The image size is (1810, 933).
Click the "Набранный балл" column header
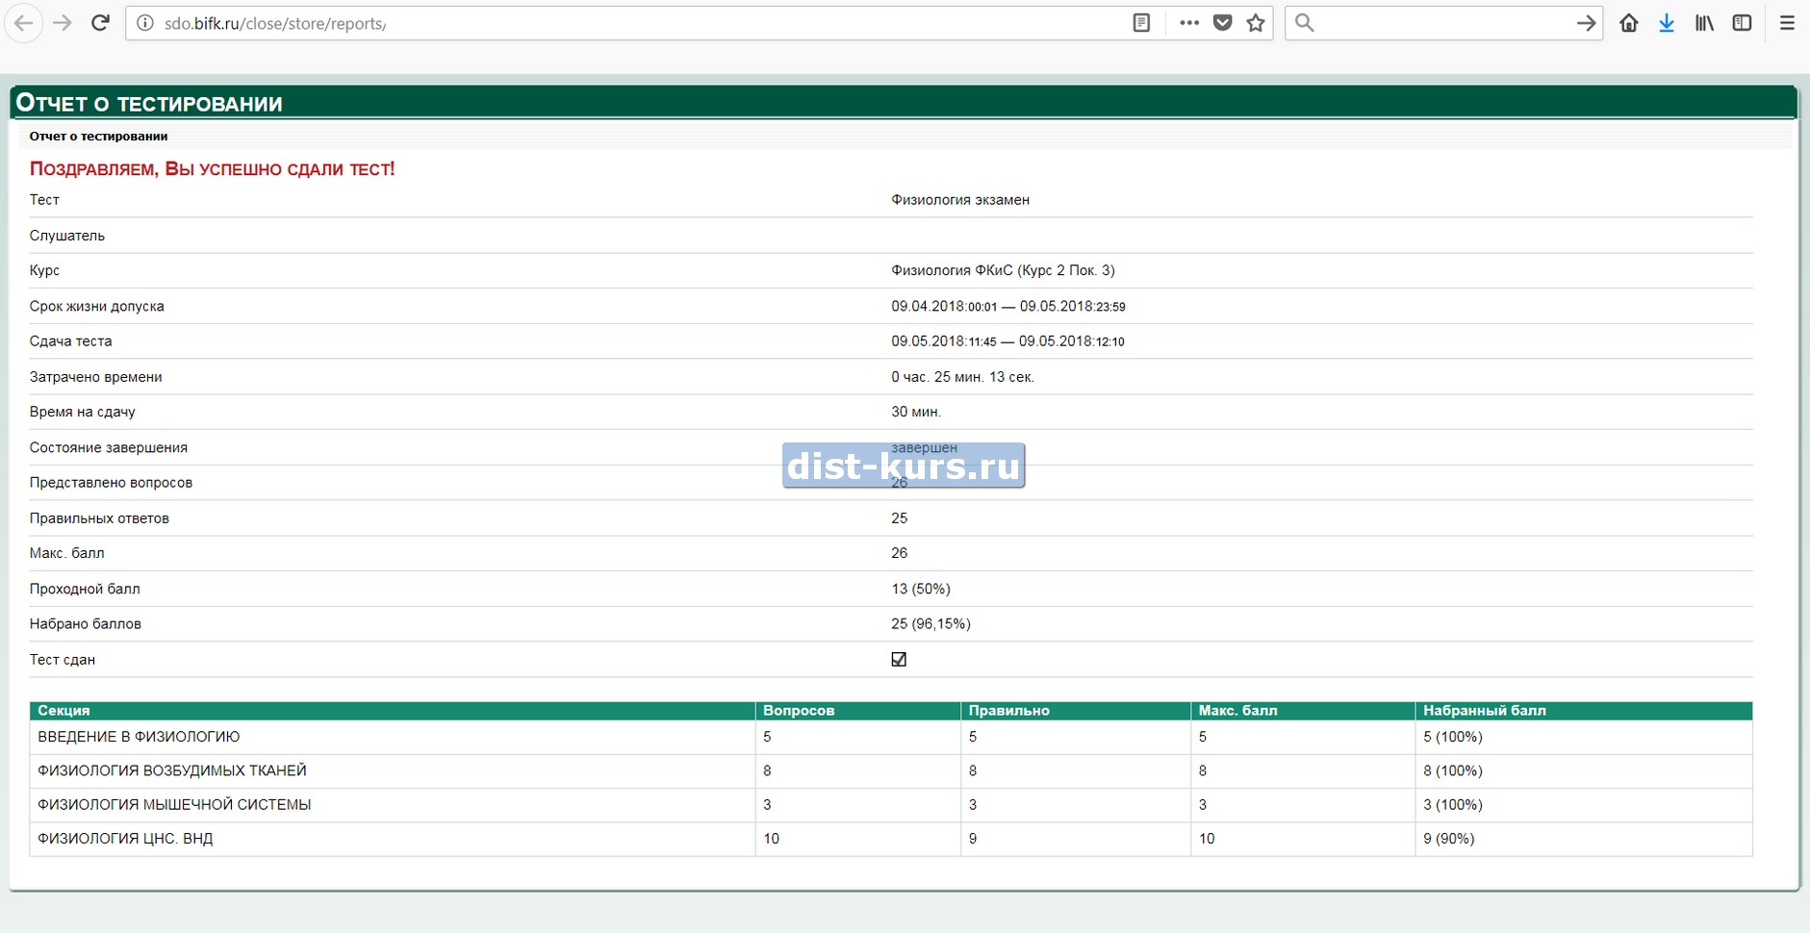[x=1485, y=711]
